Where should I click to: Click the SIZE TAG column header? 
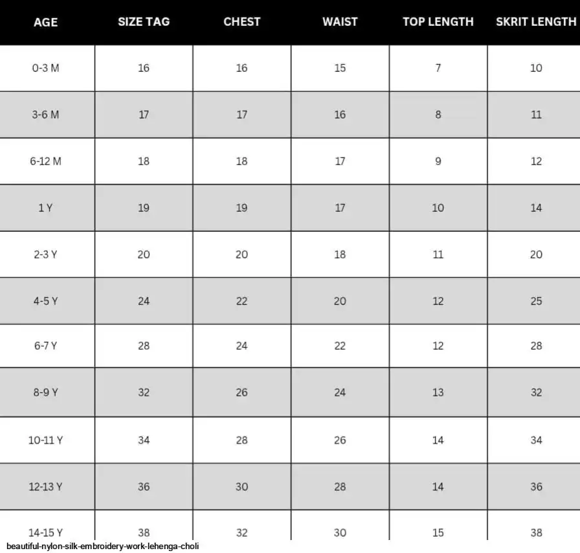[144, 21]
